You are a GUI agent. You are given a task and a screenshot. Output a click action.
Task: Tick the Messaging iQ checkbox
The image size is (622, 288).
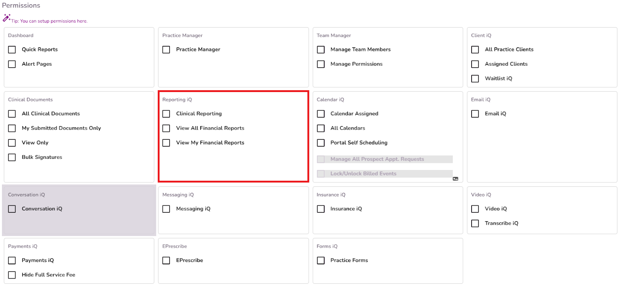click(x=166, y=209)
